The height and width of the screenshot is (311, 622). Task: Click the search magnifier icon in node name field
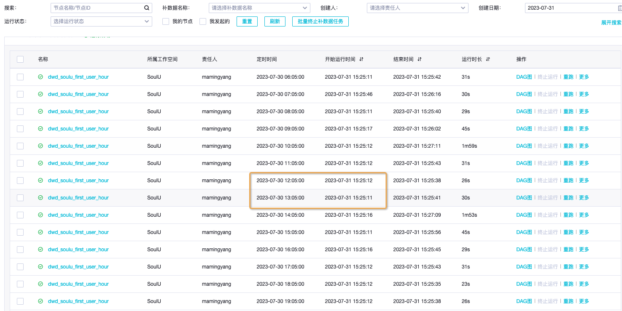(146, 8)
